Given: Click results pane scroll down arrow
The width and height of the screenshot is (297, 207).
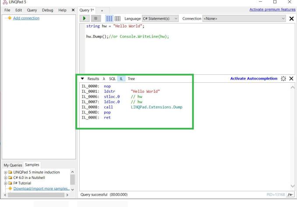Looking at the screenshot, I should [x=293, y=186].
